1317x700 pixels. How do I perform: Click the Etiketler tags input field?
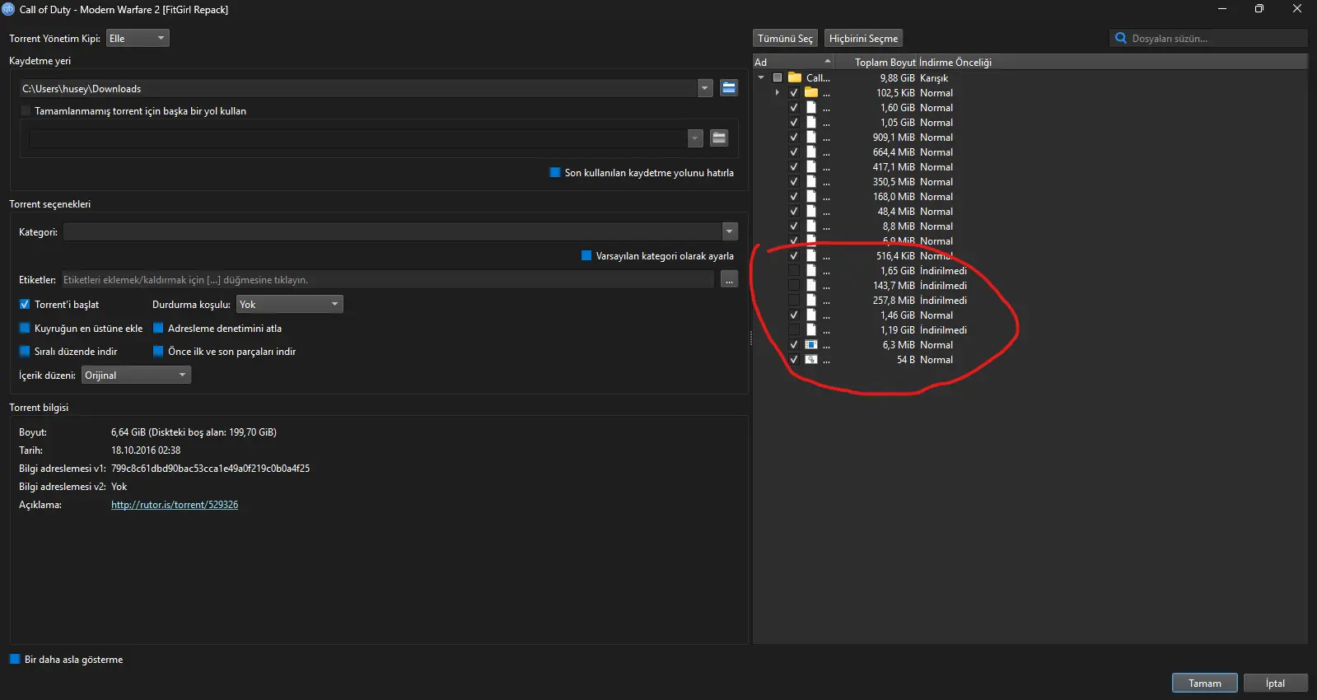(387, 279)
